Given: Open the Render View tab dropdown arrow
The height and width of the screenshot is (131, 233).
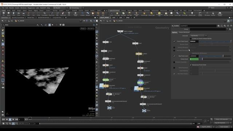Looking at the screenshot, I should coord(36,18).
